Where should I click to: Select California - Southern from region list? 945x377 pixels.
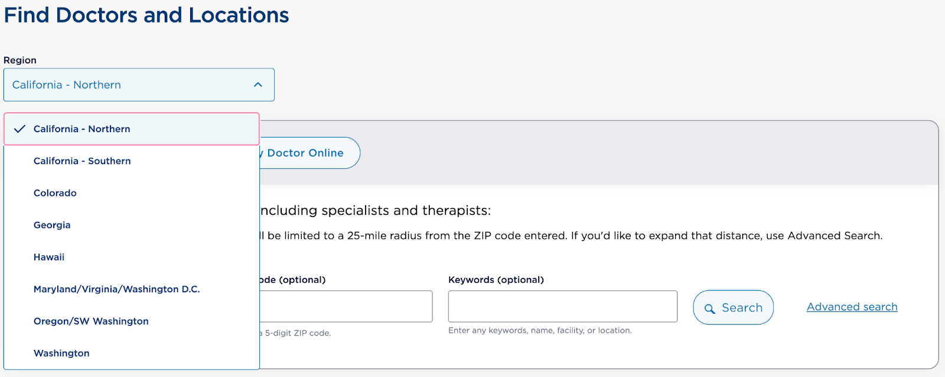(x=82, y=161)
